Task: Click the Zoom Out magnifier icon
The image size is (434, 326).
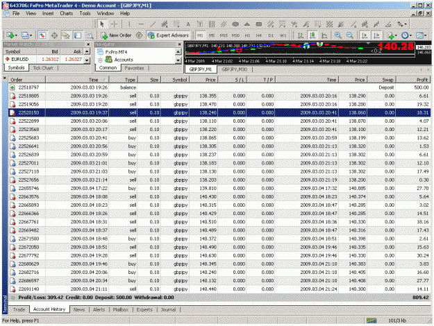Action: point(350,35)
